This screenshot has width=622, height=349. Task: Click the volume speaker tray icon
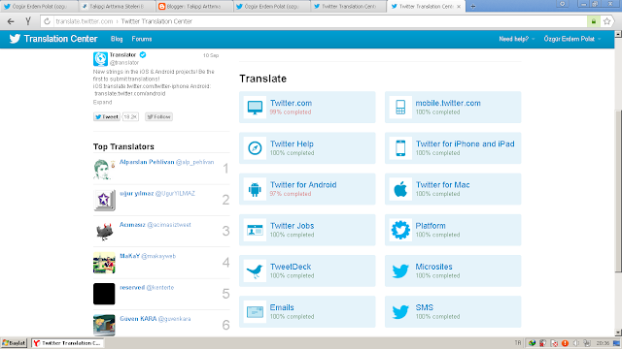click(x=576, y=343)
